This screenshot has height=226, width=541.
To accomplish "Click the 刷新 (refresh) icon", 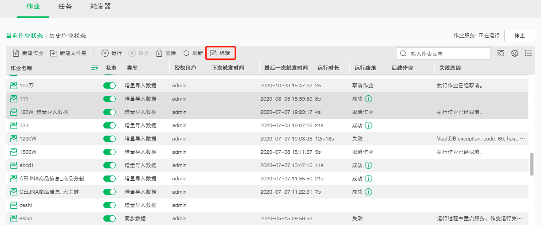I will pos(186,53).
